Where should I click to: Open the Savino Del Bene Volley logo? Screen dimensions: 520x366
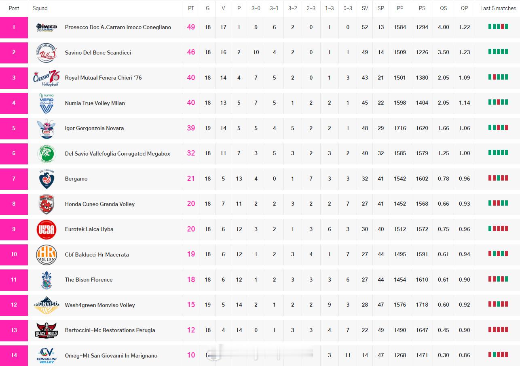point(47,53)
